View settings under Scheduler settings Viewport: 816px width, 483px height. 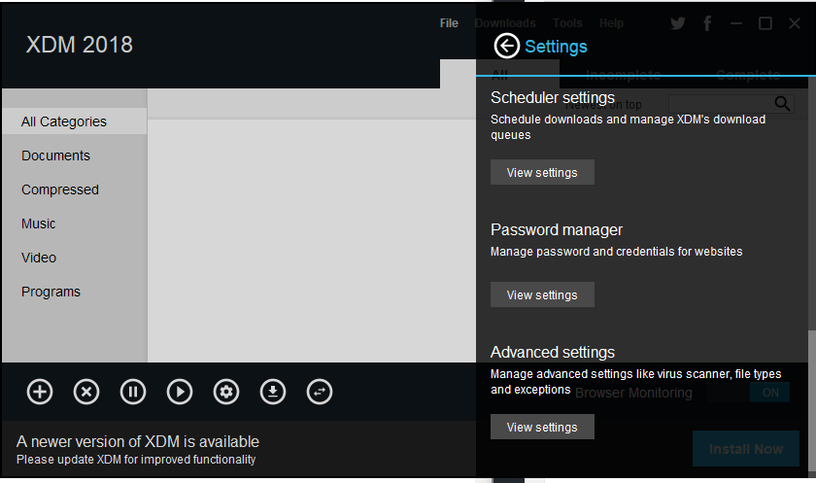tap(542, 173)
